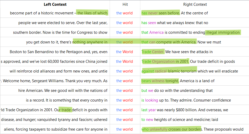Click the Right Context column header
This screenshot has width=249, height=134.
pyautogui.click(x=195, y=4)
